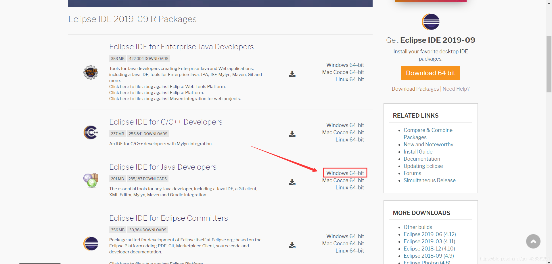
Task: Open Eclipse IDE for C/C++ Developers title
Action: click(x=166, y=122)
